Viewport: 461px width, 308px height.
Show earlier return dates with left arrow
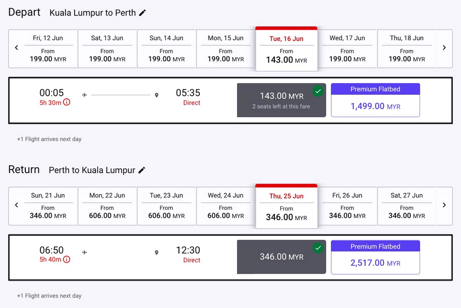(17, 205)
